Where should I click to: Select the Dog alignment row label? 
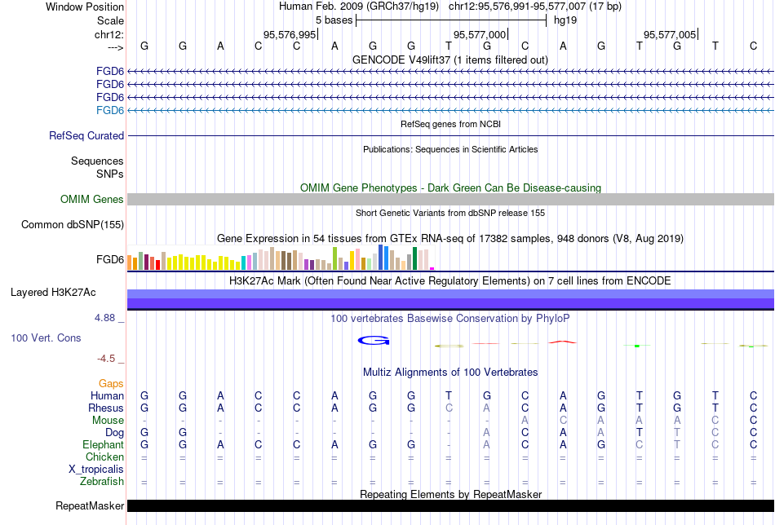114,433
